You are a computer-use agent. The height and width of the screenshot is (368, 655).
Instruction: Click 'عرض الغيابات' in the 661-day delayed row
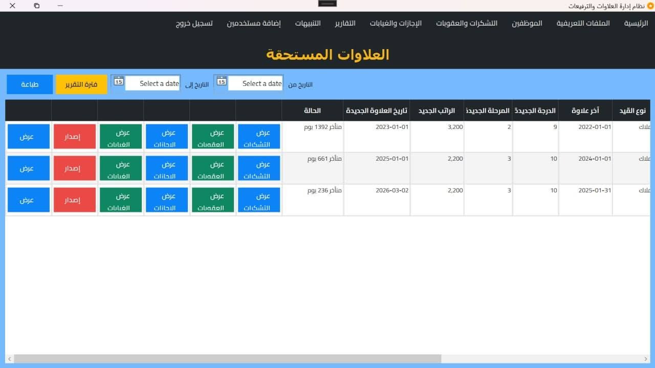pos(121,168)
